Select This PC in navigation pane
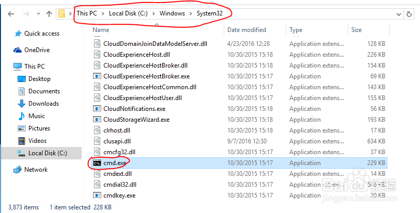 tap(35, 67)
